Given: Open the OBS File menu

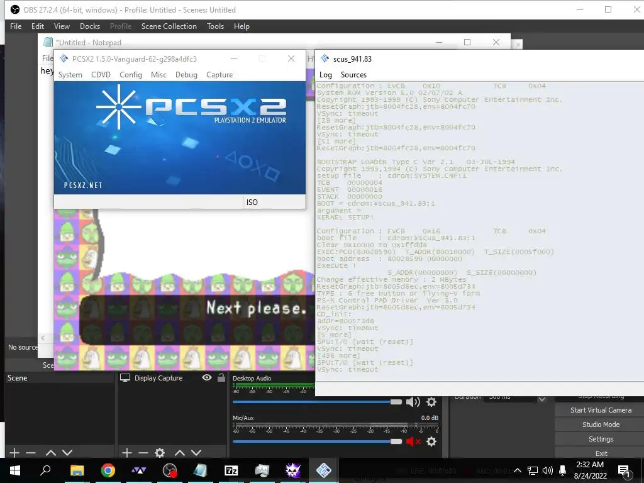Looking at the screenshot, I should click(16, 26).
